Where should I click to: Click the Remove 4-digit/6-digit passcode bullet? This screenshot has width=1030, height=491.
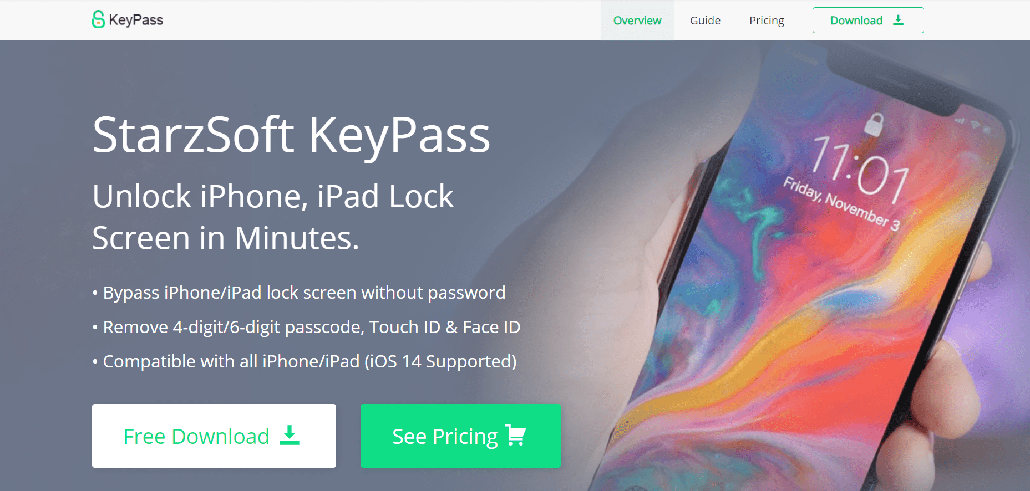click(x=306, y=327)
